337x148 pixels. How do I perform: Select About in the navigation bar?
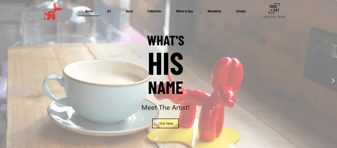129,11
